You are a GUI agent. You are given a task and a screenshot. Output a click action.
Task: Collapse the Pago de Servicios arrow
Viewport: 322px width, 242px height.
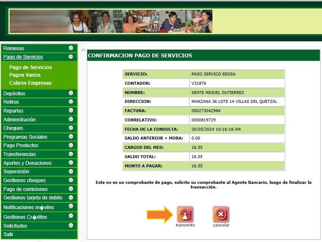click(71, 56)
